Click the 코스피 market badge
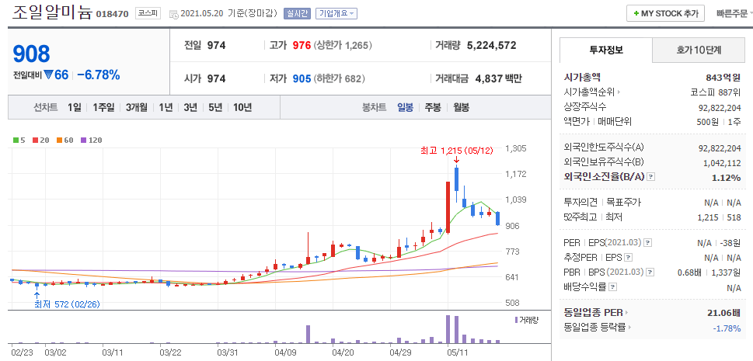The height and width of the screenshot is (361, 753). tap(148, 13)
